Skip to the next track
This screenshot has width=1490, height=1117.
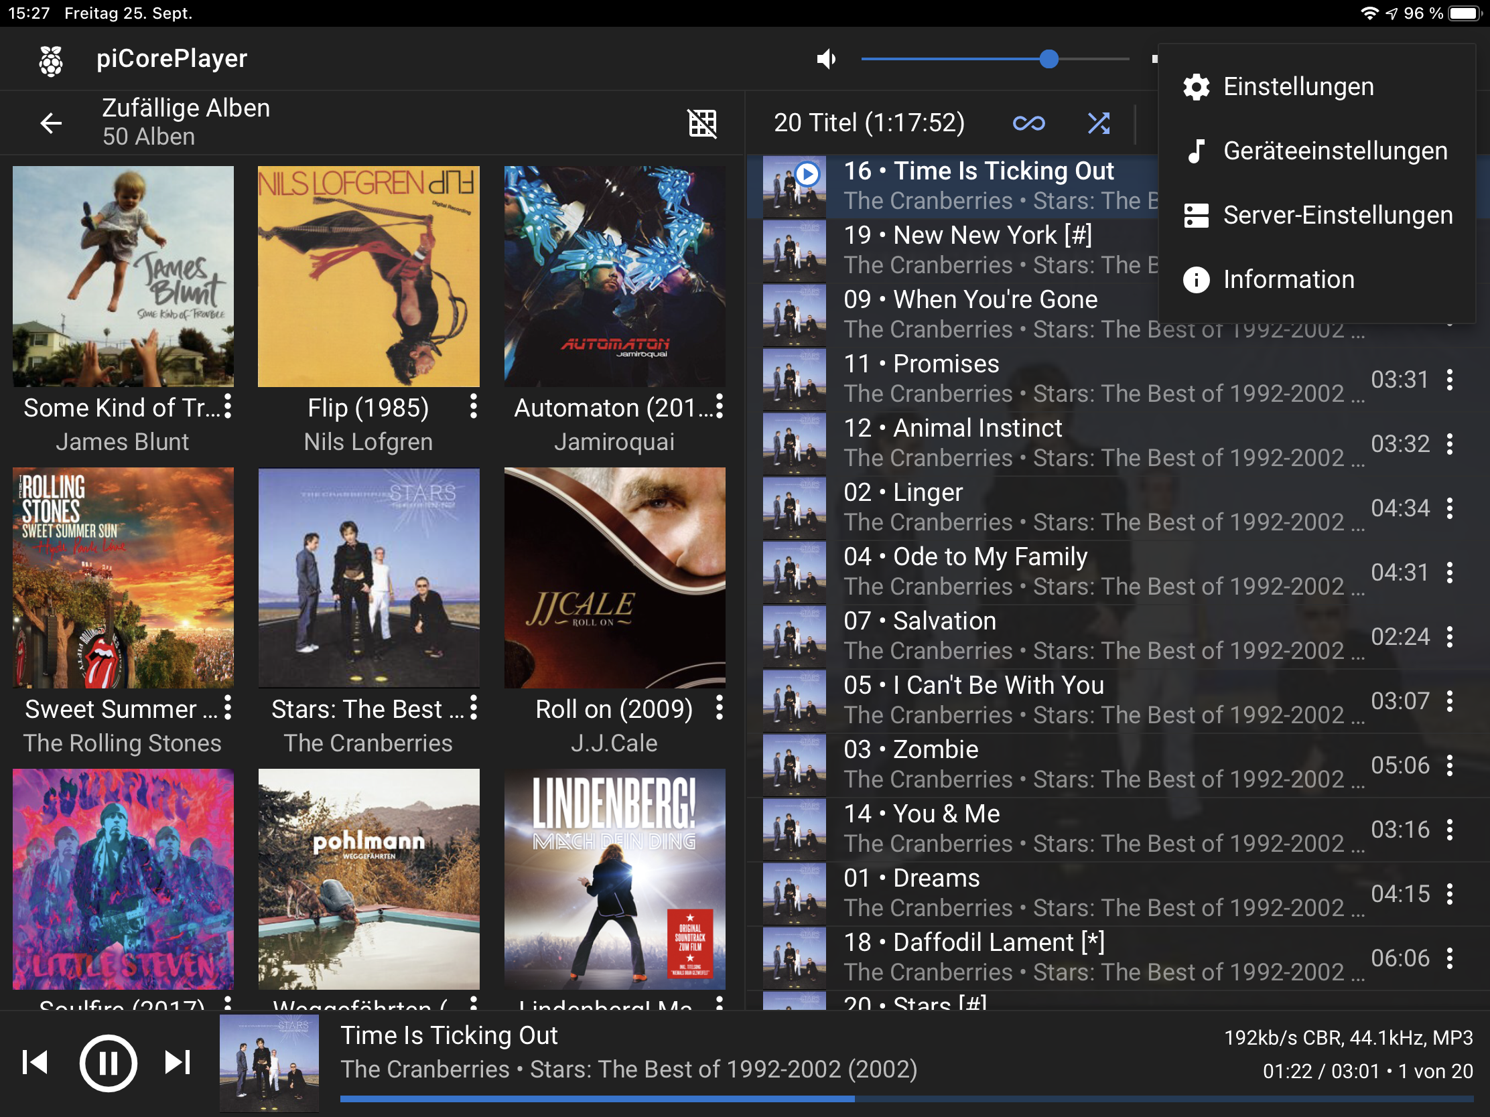coord(178,1063)
